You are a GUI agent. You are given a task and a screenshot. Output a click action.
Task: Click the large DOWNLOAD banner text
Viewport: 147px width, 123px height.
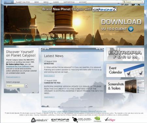[x=122, y=22]
